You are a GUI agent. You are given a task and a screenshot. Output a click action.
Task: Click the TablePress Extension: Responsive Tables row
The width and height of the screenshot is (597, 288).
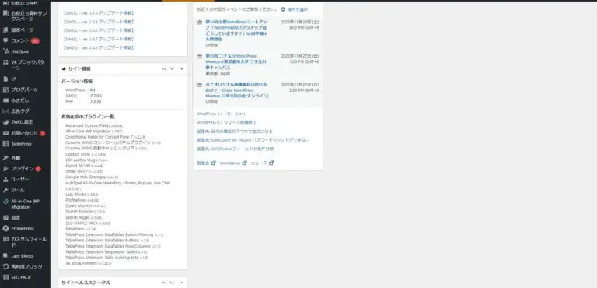point(106,252)
